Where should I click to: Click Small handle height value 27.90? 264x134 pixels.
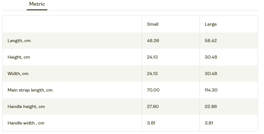point(153,107)
